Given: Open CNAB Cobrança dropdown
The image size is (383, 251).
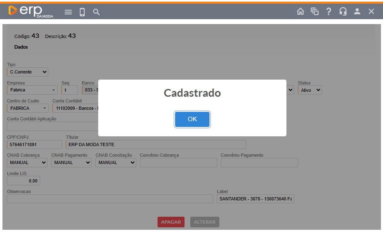Looking at the screenshot, I should pyautogui.click(x=27, y=162).
